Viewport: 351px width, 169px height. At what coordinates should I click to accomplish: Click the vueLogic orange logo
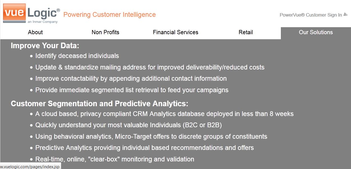click(31, 13)
